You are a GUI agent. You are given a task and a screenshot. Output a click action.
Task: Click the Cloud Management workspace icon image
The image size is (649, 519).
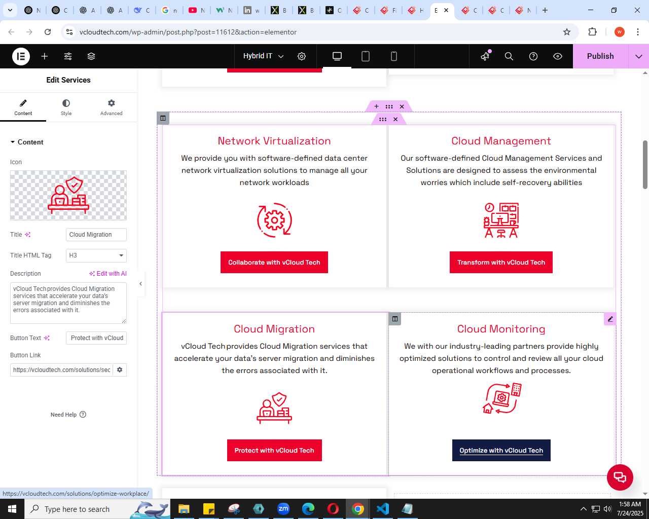tap(501, 220)
